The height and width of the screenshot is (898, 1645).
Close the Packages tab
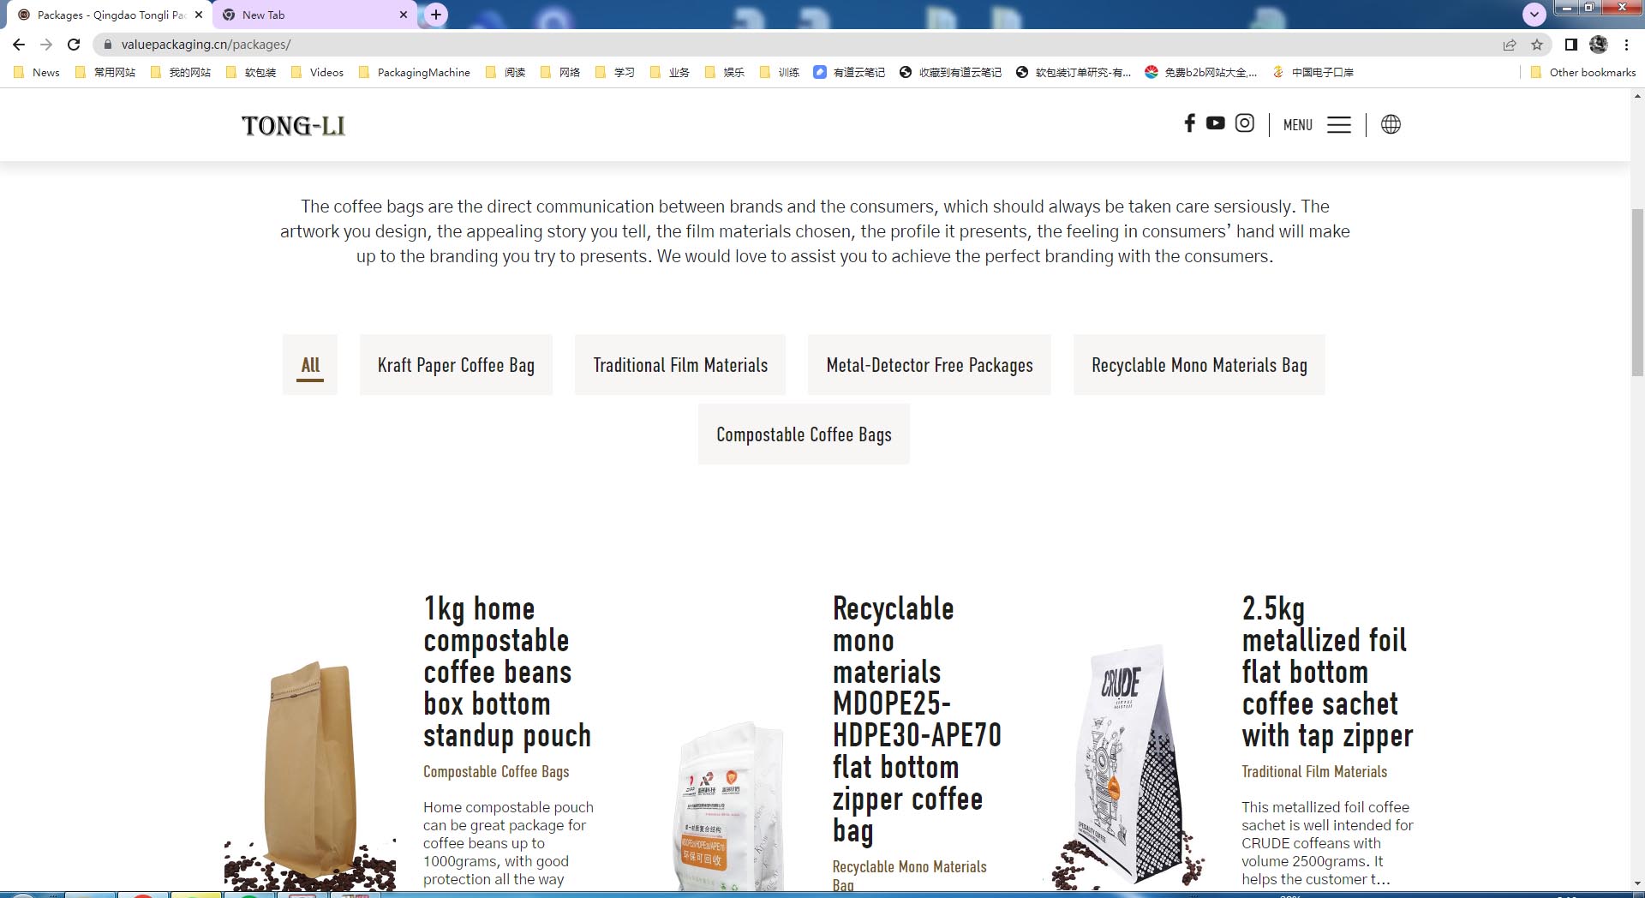pyautogui.click(x=199, y=15)
